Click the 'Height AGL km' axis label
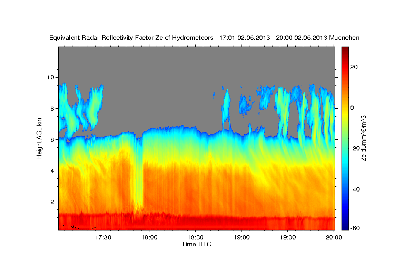This screenshot has height=276, width=414. pyautogui.click(x=39, y=138)
